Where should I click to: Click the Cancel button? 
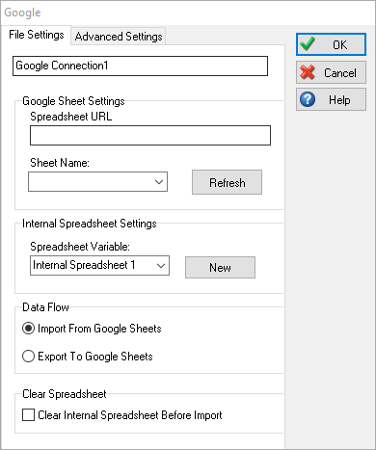(x=331, y=72)
